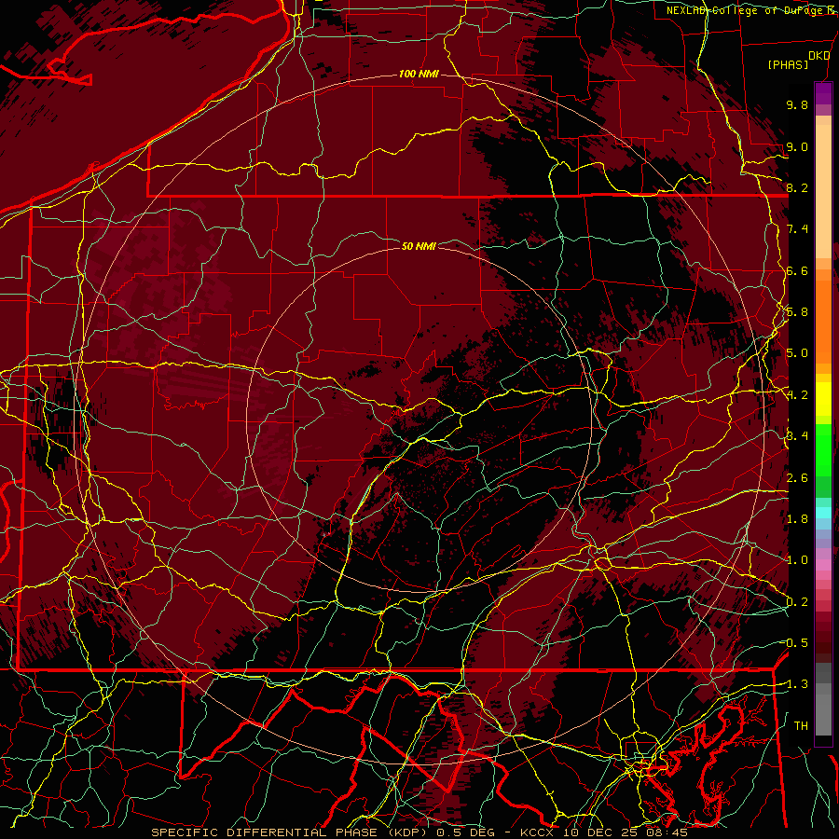Click the 9.0 legend value

(797, 146)
